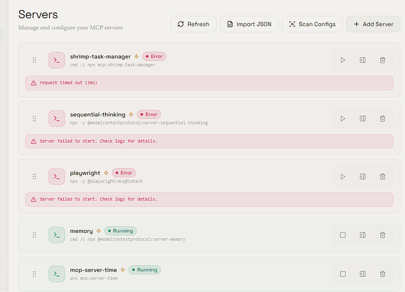
Task: Open side panel for memory server
Action: click(x=363, y=235)
